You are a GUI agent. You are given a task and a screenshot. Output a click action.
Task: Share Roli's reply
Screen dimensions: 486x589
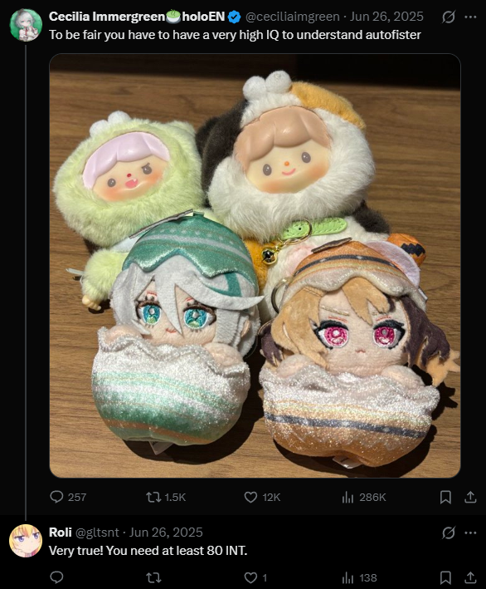470,577
